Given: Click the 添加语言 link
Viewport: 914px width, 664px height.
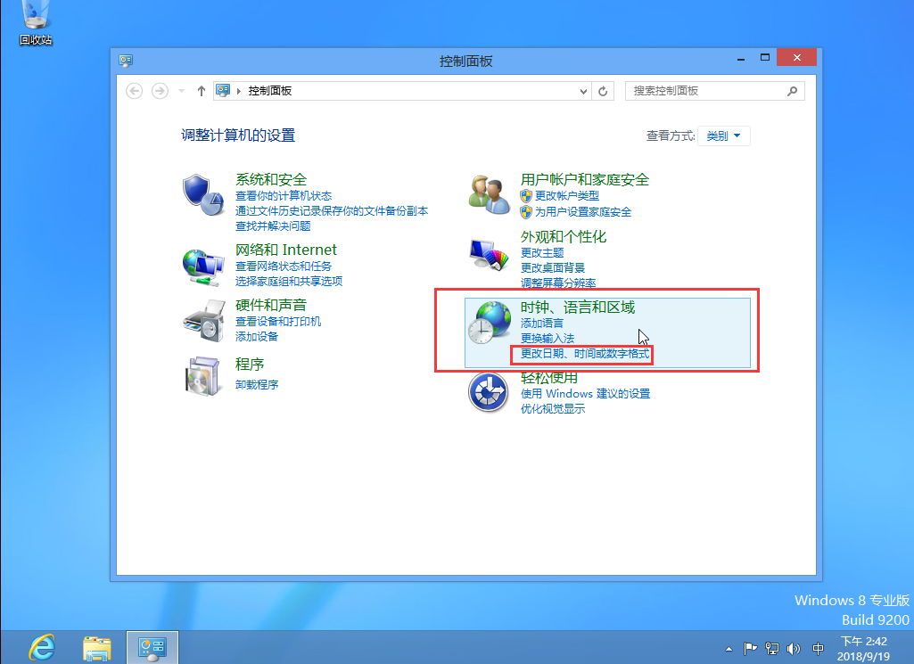Looking at the screenshot, I should tap(542, 324).
